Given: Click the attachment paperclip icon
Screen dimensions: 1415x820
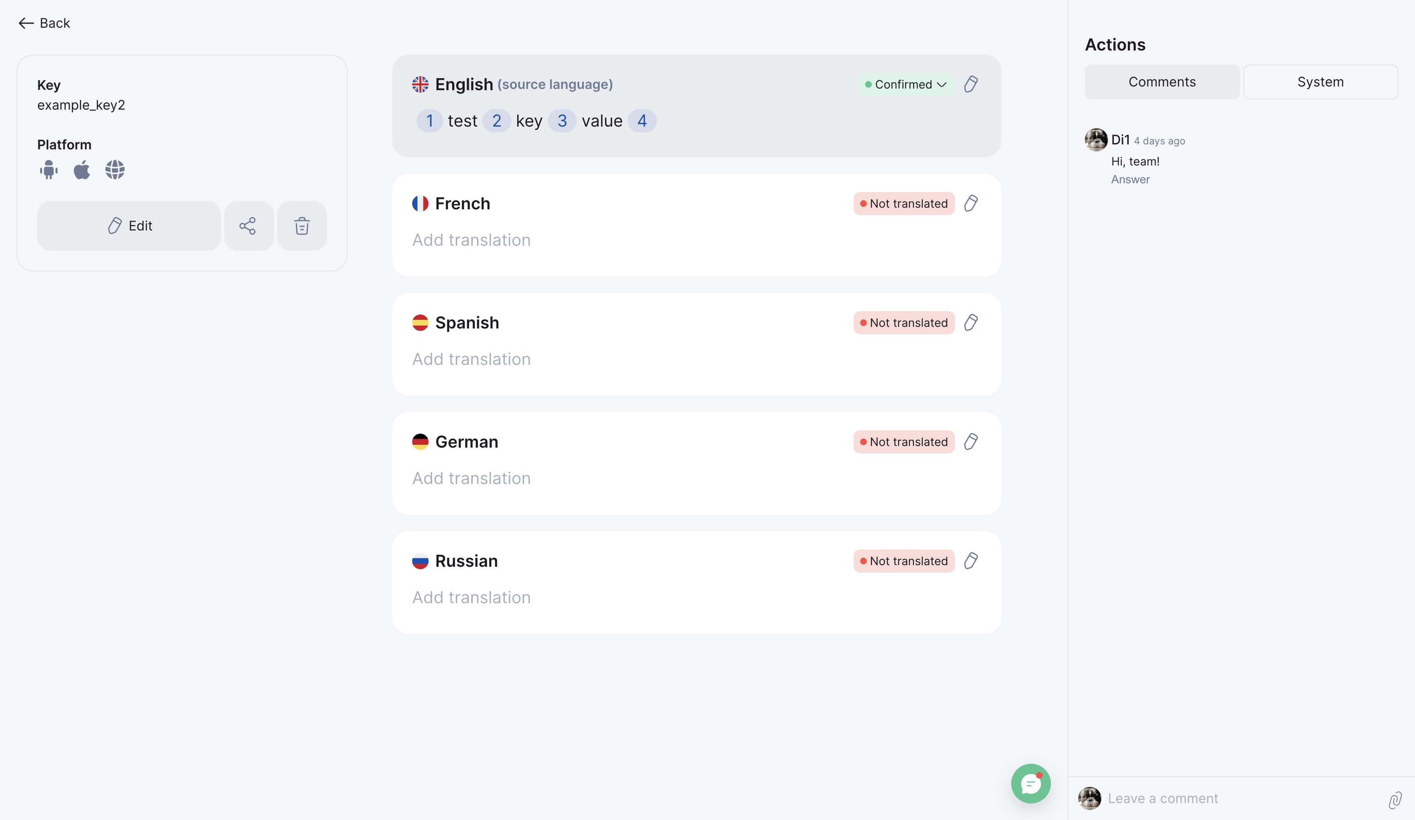Looking at the screenshot, I should point(1395,800).
